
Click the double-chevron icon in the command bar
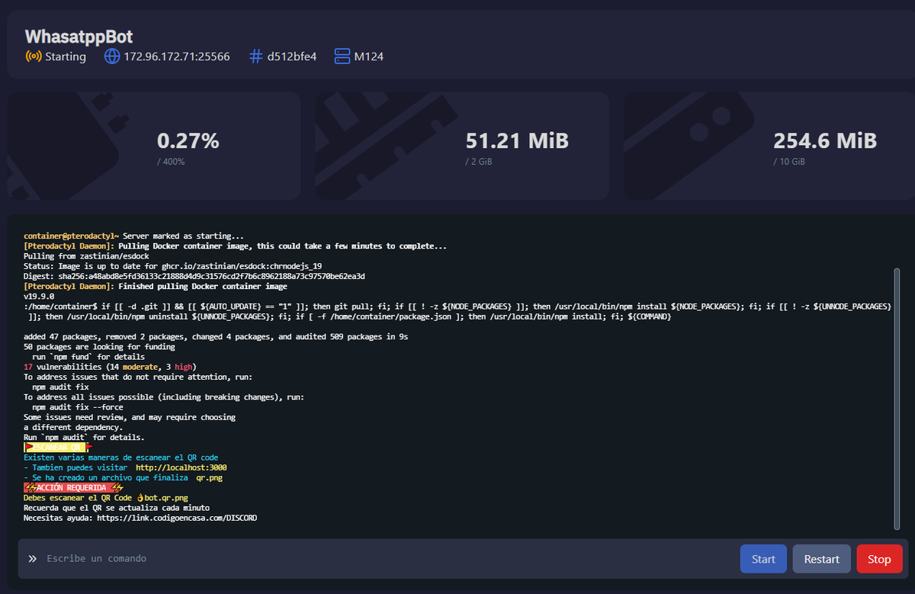click(30, 558)
